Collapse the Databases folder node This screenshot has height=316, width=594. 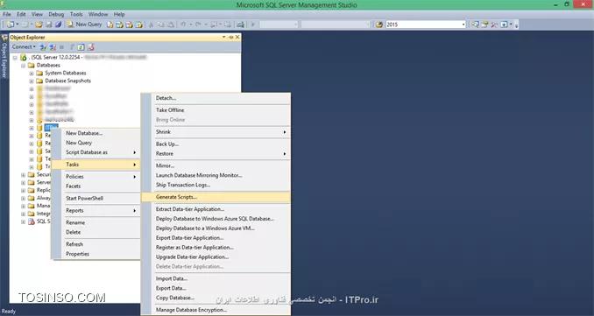[23, 66]
